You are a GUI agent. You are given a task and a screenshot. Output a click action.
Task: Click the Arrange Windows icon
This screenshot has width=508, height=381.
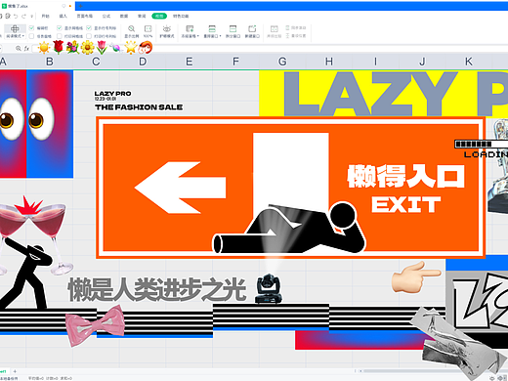pos(212,28)
